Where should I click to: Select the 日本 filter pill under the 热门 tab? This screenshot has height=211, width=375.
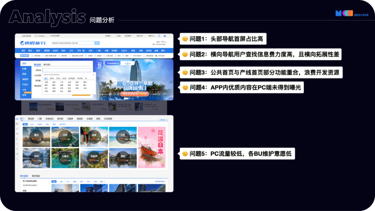[32, 125]
